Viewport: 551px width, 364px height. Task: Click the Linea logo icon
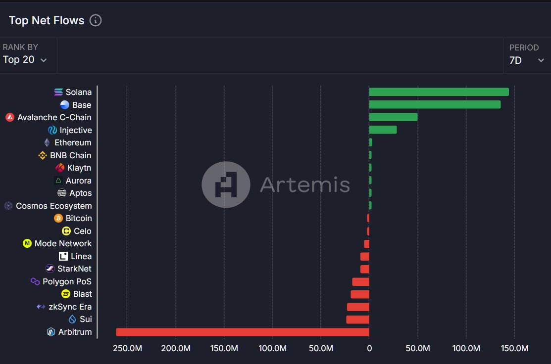click(63, 256)
